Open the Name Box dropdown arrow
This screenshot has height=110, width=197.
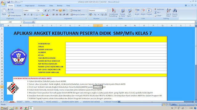[21, 22]
